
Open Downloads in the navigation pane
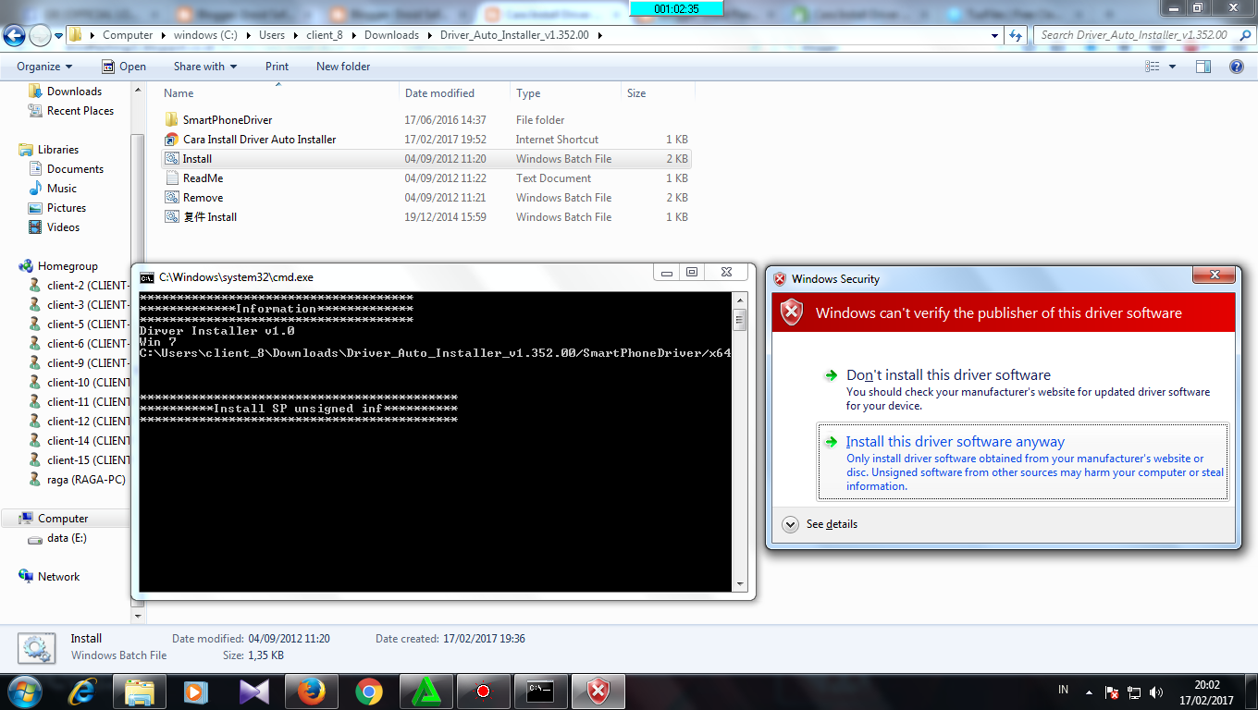(x=74, y=92)
